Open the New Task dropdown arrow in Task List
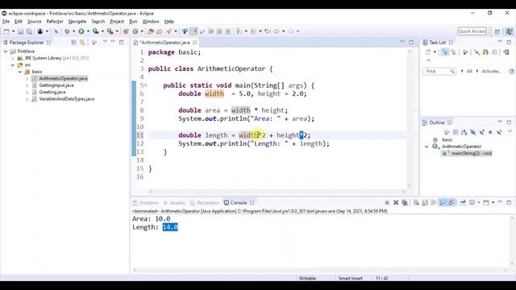The image size is (516, 290). 435,52
